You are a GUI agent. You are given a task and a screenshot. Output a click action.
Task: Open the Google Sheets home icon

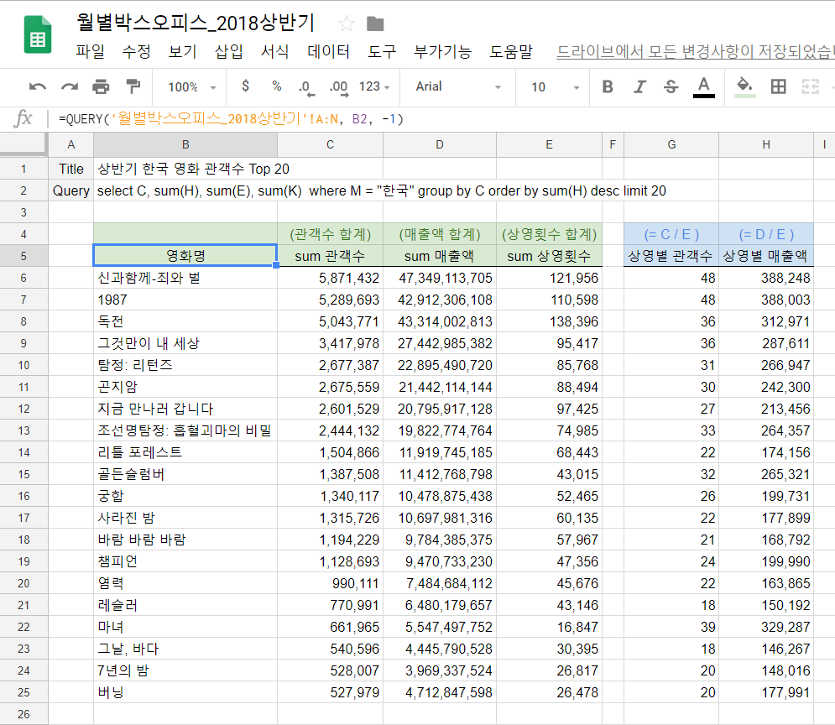[x=38, y=34]
